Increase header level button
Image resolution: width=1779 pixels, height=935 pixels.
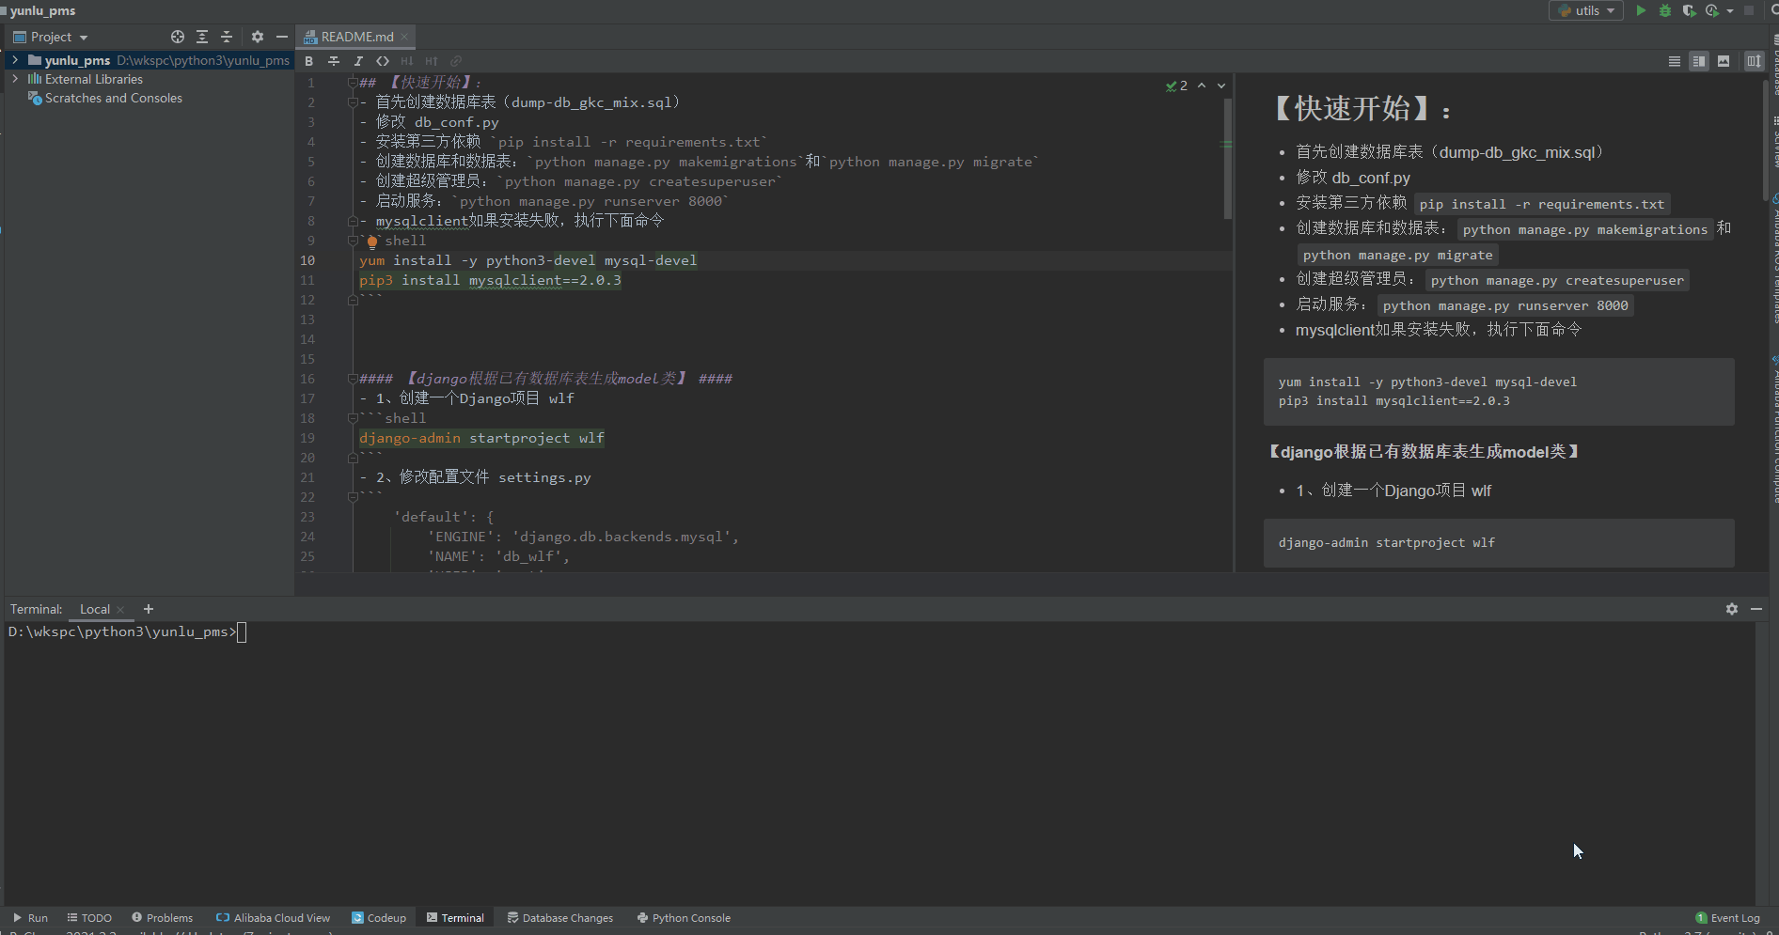[x=432, y=61]
